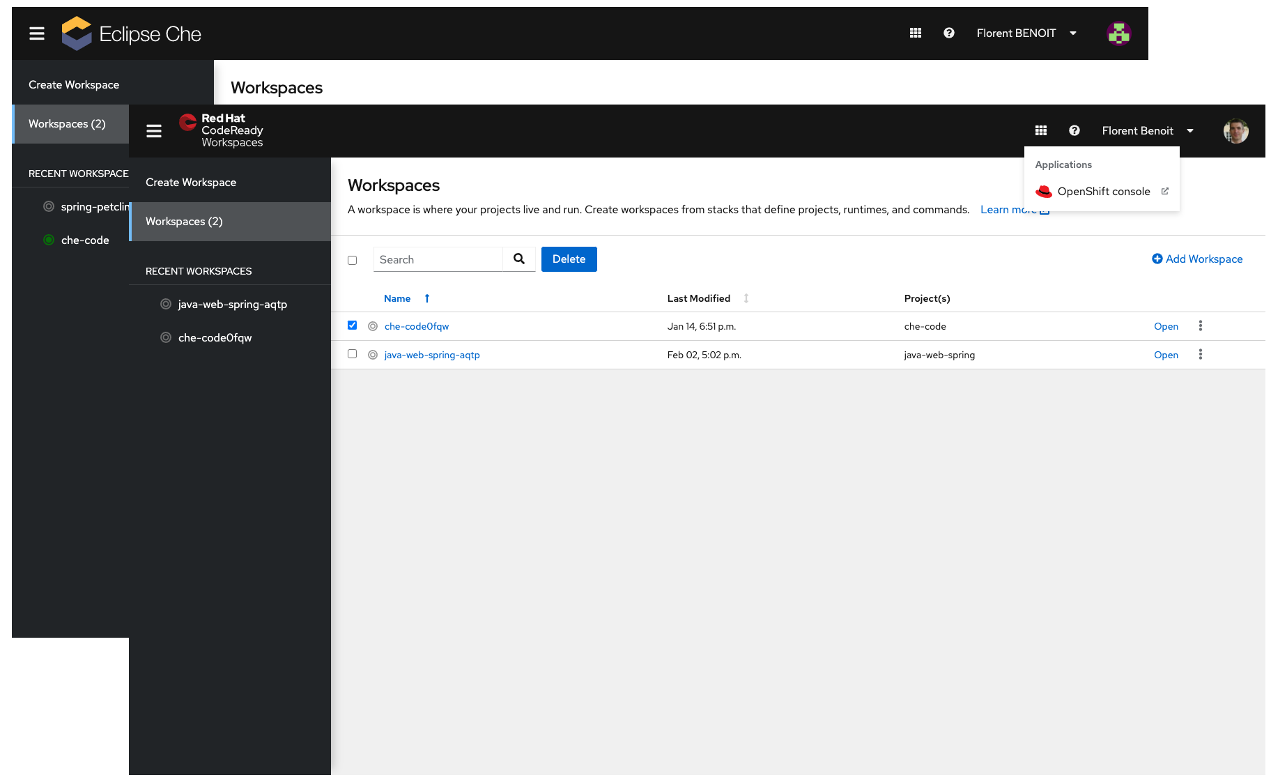
Task: Open che-code0fqw in recent workspaces
Action: pyautogui.click(x=215, y=337)
